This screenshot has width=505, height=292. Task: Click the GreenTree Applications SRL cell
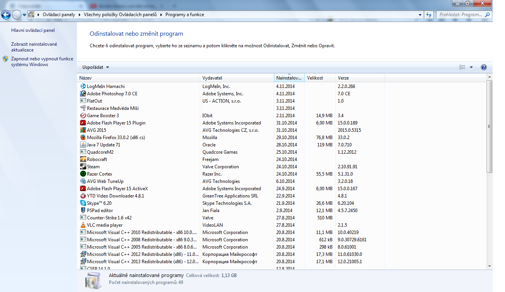coord(231,196)
